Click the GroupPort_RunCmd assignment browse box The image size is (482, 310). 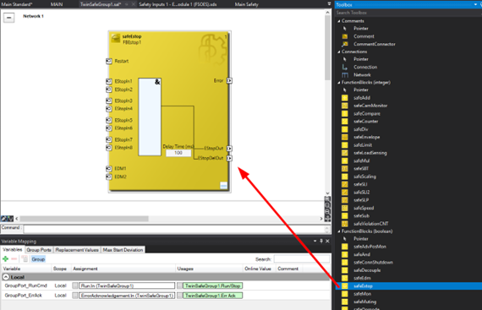75,286
